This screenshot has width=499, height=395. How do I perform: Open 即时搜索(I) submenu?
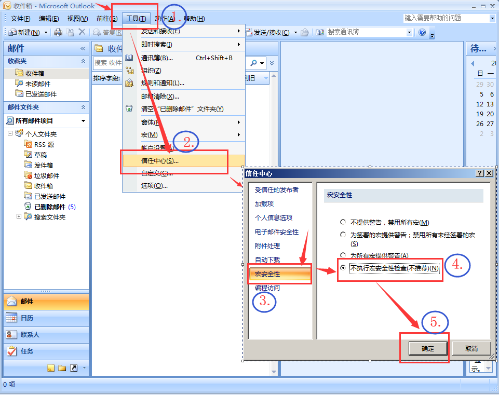point(184,45)
